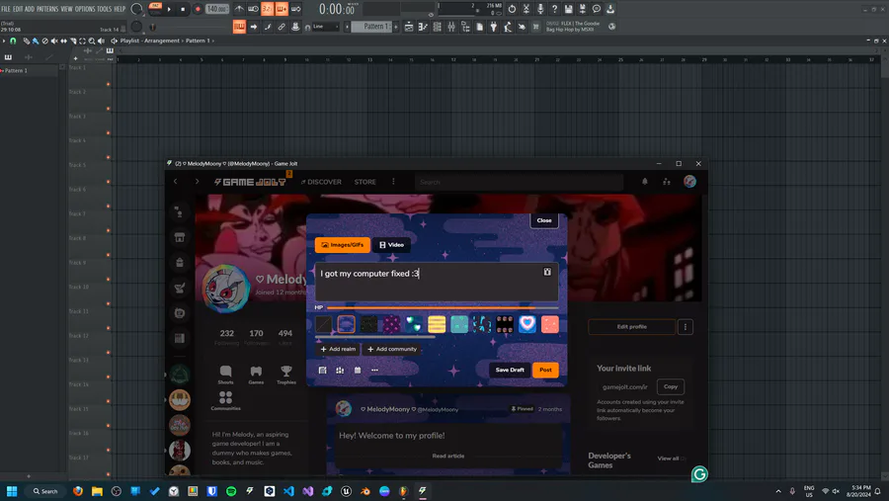The height and width of the screenshot is (501, 889).
Task: Open the FL Studio Channel rack icon
Action: [438, 27]
